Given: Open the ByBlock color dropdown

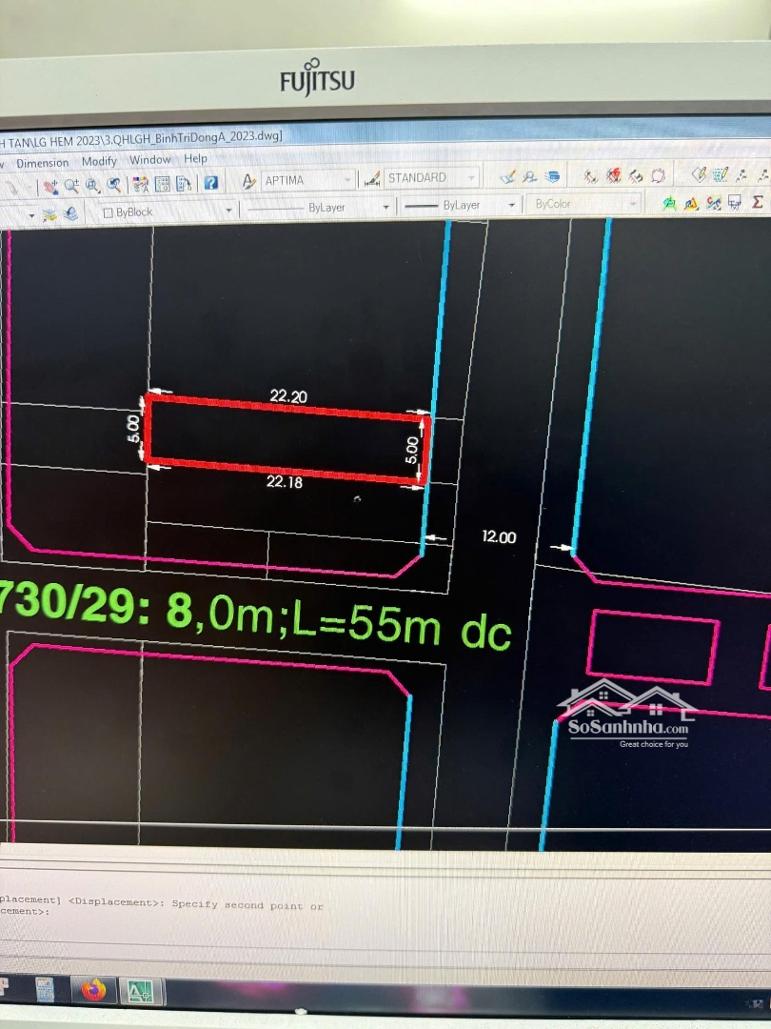Looking at the screenshot, I should coord(167,212).
